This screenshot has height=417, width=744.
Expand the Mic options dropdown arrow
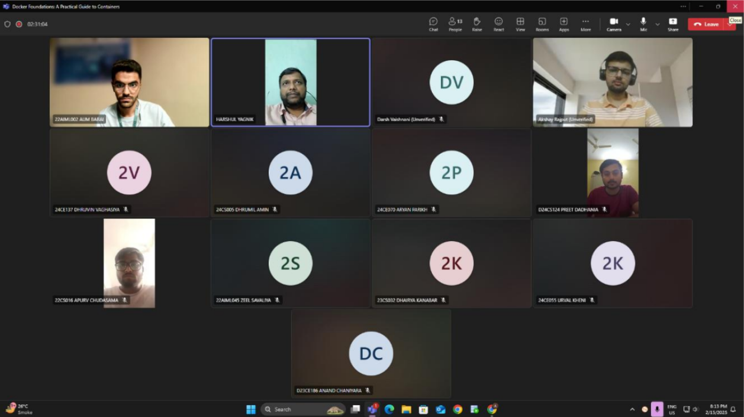coord(657,24)
